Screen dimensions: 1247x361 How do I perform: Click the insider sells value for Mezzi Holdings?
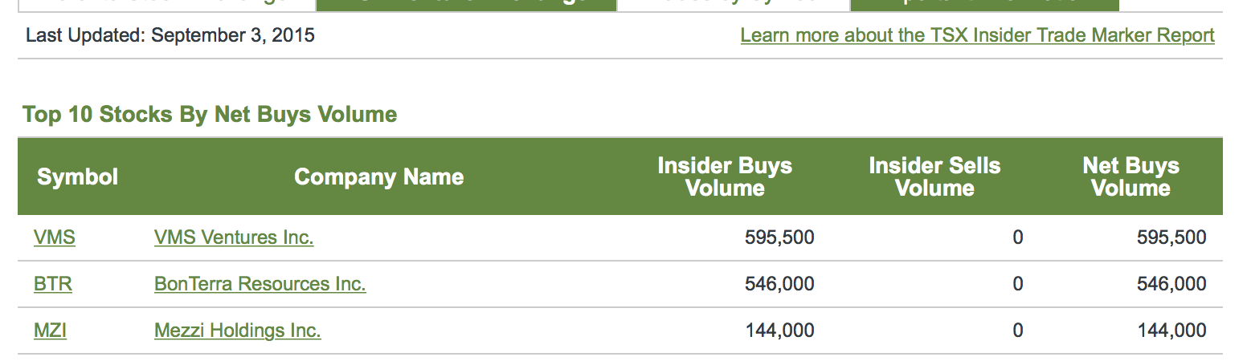tap(1017, 331)
